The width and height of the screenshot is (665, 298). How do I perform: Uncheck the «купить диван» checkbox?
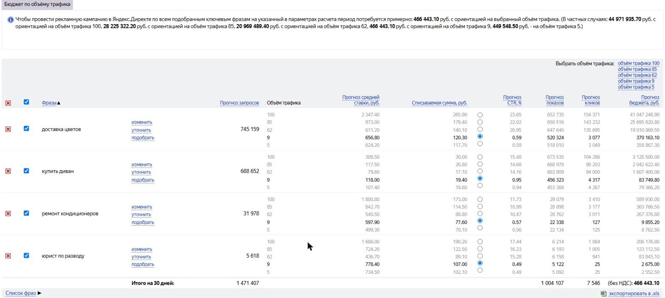pyautogui.click(x=26, y=171)
